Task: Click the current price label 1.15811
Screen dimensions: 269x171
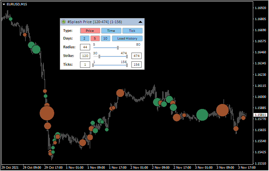Action: click(x=260, y=115)
